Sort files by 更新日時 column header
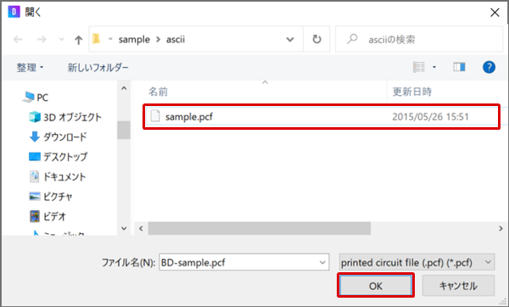Screen dimensions: 509x307 click(x=412, y=92)
